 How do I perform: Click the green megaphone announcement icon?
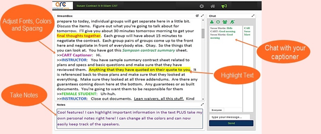pos(224,6)
